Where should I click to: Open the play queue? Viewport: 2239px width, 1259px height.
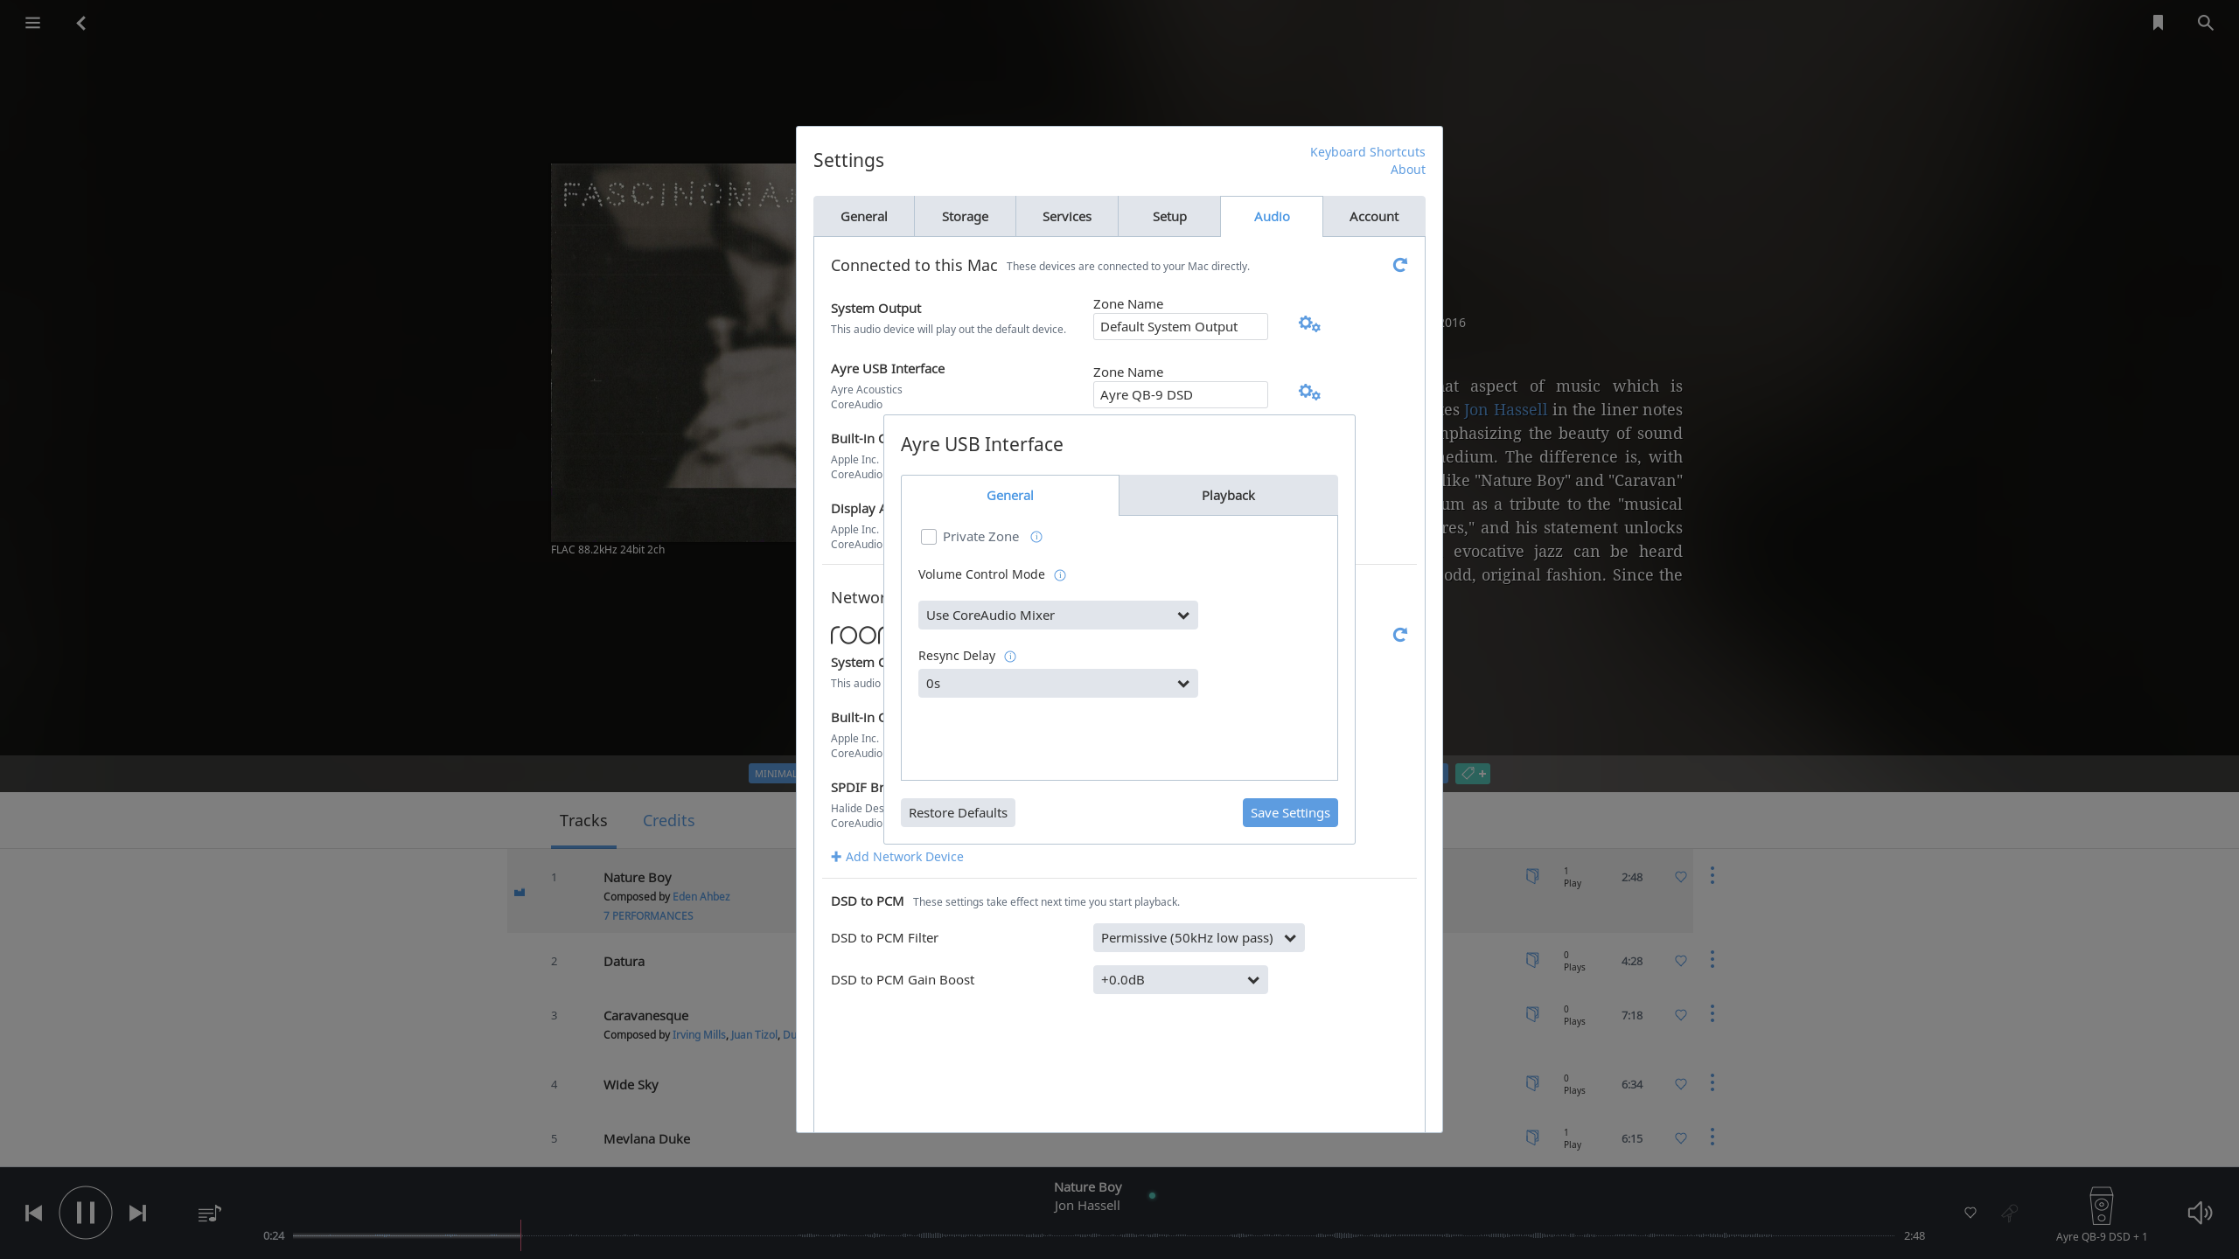pos(209,1214)
